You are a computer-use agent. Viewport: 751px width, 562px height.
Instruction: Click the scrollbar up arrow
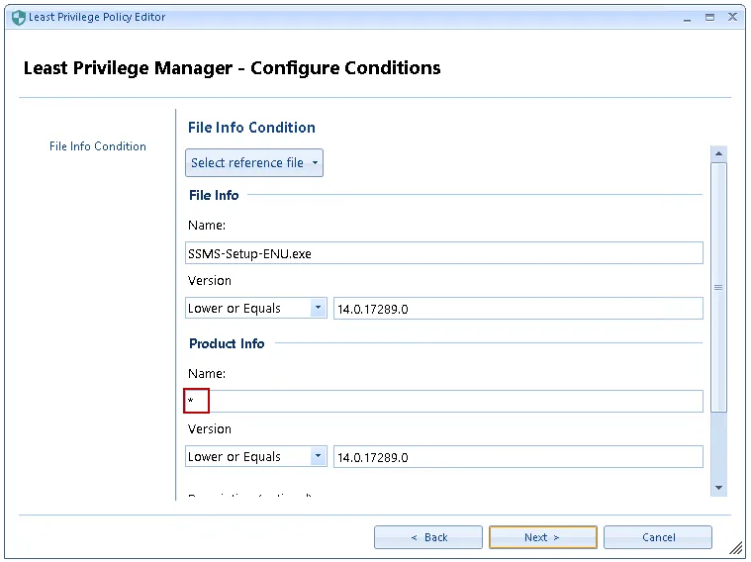pos(719,153)
